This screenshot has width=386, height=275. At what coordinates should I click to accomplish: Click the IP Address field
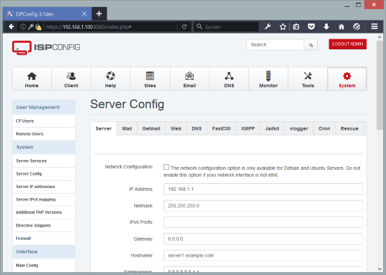pos(263,189)
